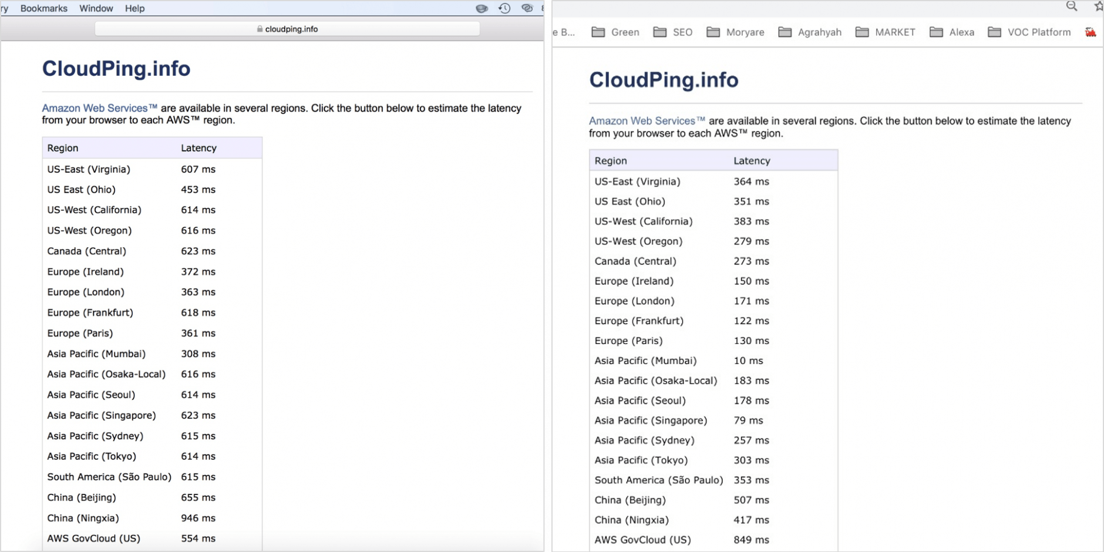Click the 10 ms latency for Mumbai
The width and height of the screenshot is (1104, 552).
(748, 361)
